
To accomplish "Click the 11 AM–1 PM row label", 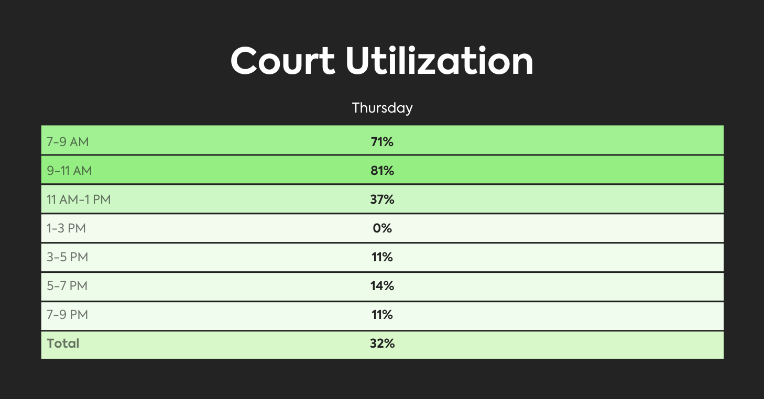I will point(79,199).
